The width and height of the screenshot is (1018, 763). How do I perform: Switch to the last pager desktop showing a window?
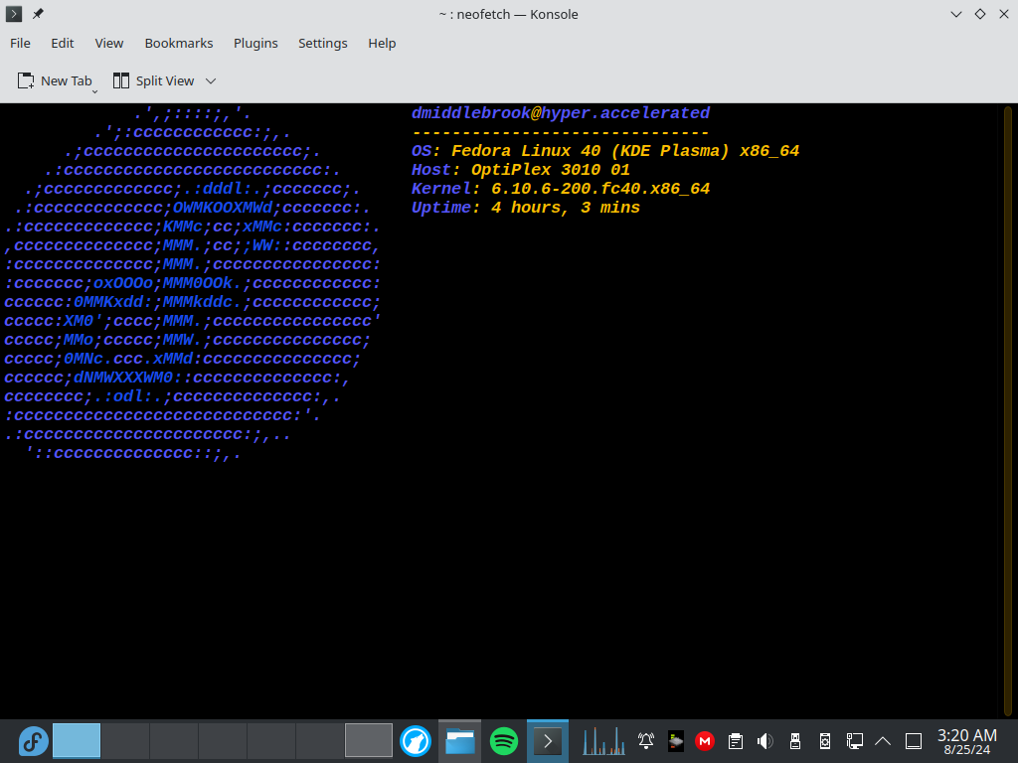(x=369, y=740)
